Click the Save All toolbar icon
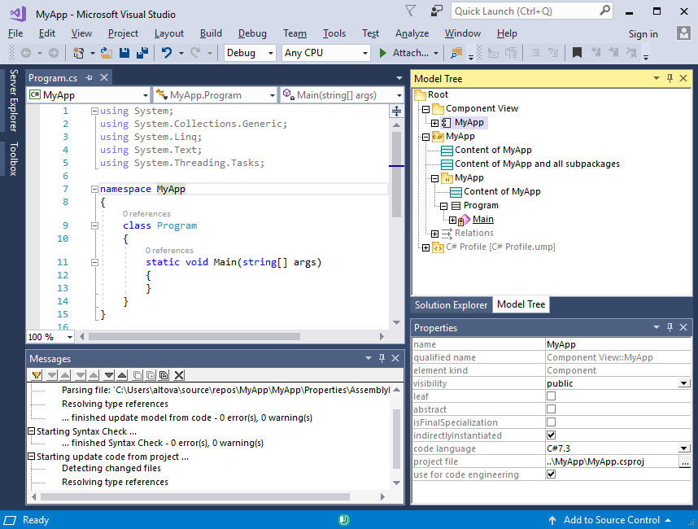This screenshot has width=698, height=529. coord(142,53)
